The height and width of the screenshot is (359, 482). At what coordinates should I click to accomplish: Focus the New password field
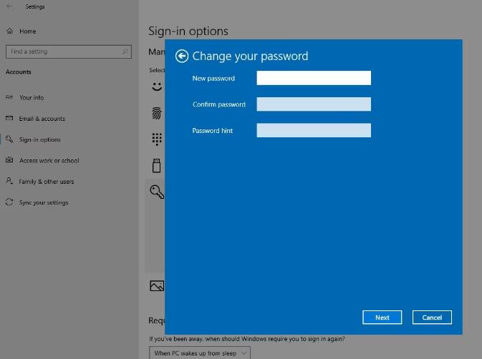point(314,78)
